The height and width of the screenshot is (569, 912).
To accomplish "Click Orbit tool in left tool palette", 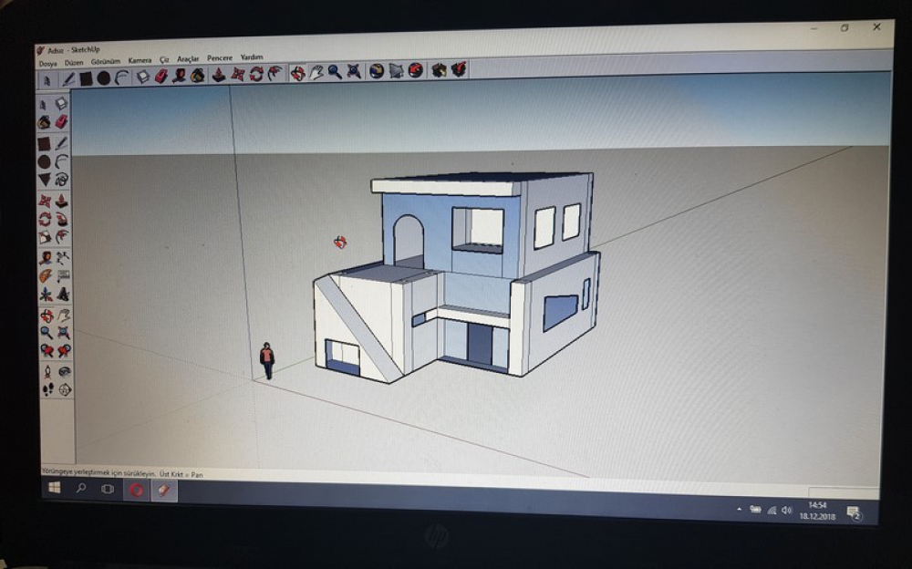I will [x=47, y=316].
